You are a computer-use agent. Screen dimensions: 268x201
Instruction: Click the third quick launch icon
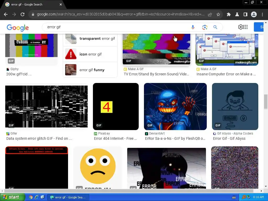tap(42, 197)
